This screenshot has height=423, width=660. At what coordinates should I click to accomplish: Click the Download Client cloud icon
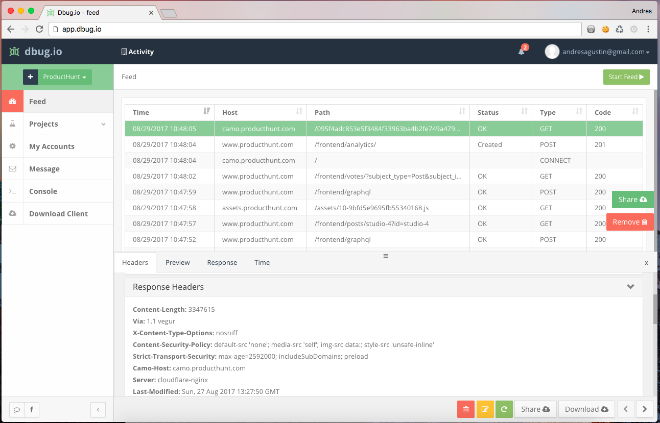[x=13, y=214]
